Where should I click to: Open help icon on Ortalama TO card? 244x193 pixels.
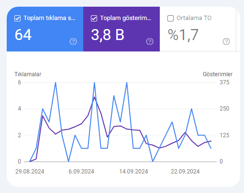[226, 41]
